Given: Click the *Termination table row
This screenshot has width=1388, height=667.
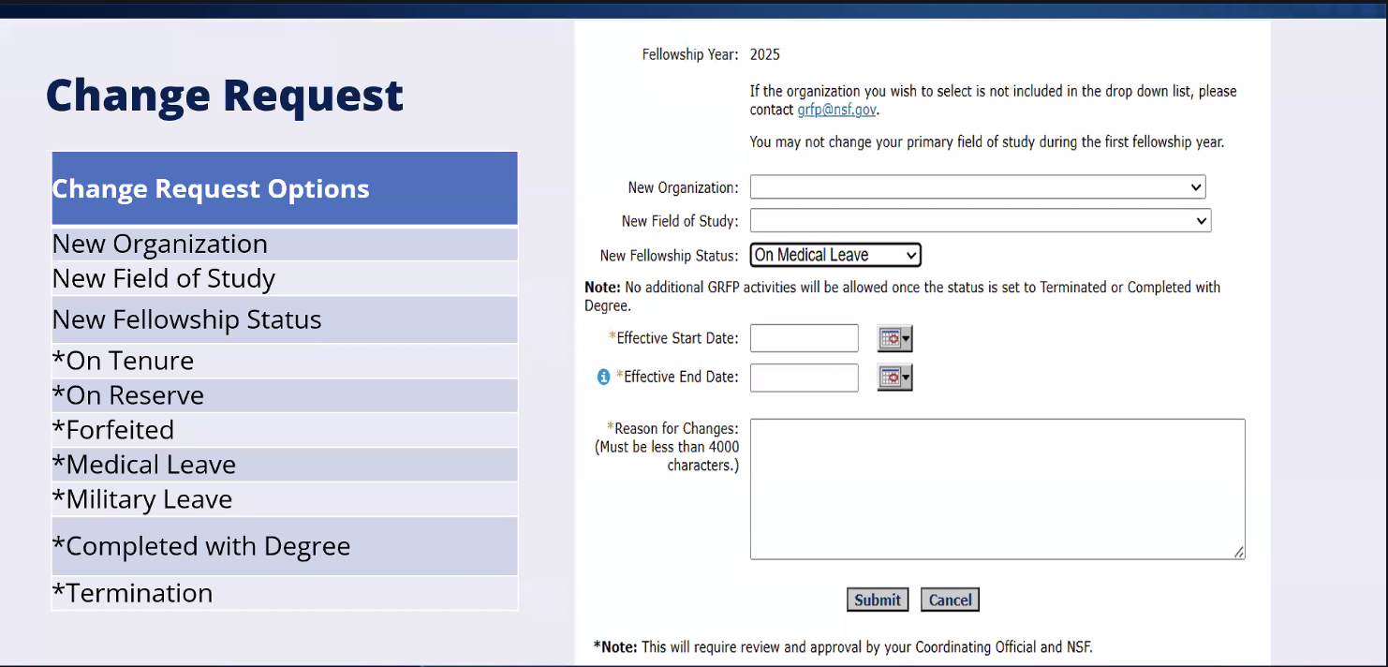Looking at the screenshot, I should [x=285, y=593].
